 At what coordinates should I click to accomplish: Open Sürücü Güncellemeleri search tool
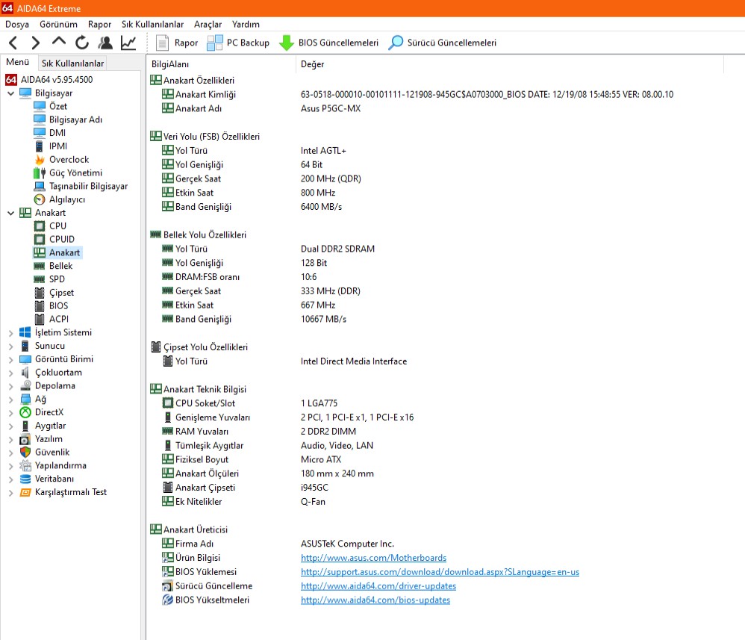coord(442,43)
